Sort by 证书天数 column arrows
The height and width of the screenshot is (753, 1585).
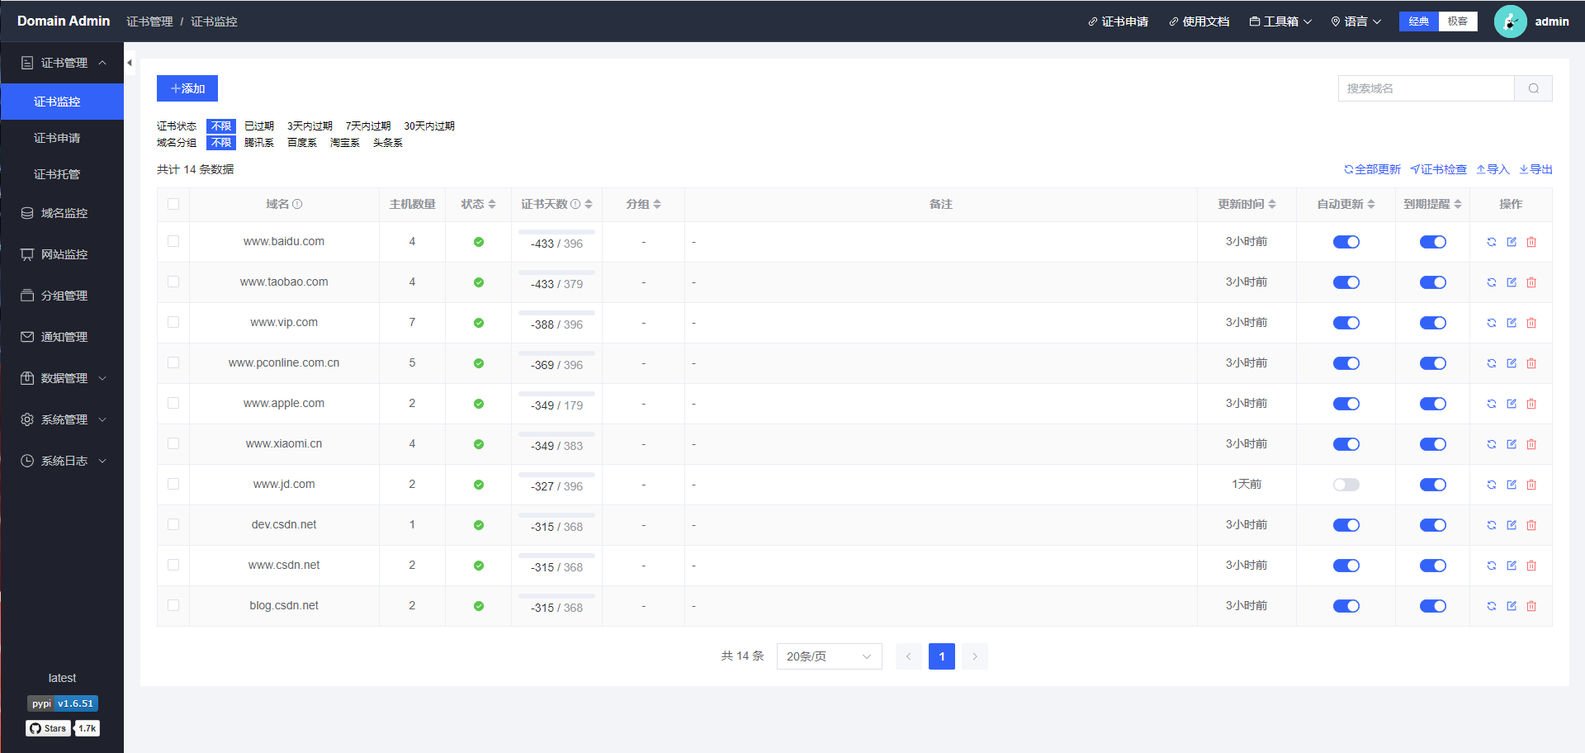pos(589,204)
